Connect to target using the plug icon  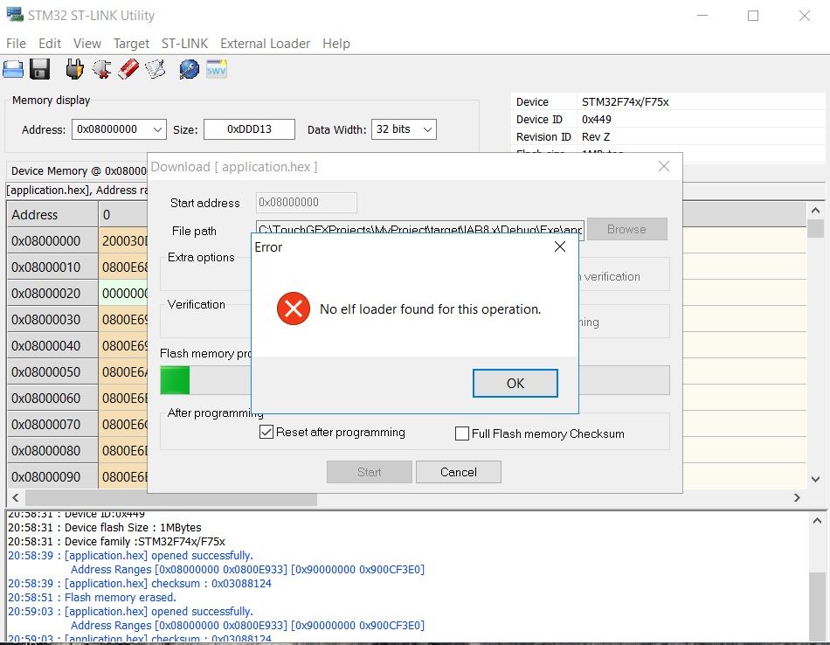pyautogui.click(x=74, y=69)
